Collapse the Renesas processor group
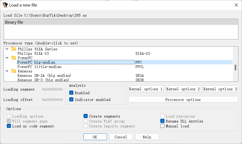 coord(7,71)
